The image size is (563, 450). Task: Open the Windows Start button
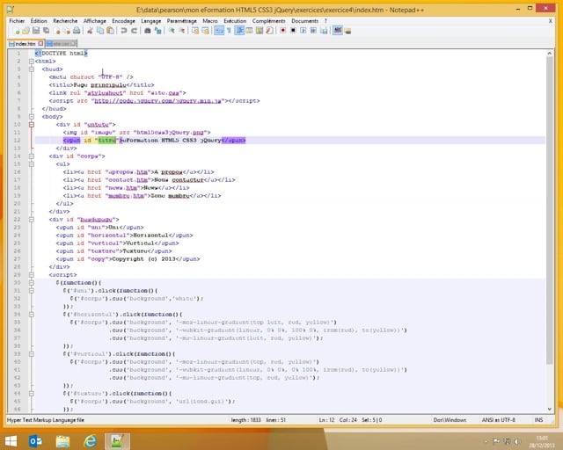pyautogui.click(x=11, y=441)
